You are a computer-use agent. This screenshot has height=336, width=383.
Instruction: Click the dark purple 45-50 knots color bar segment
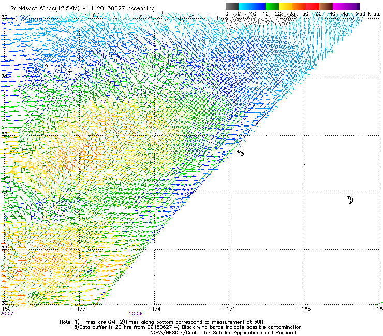tap(353, 6)
